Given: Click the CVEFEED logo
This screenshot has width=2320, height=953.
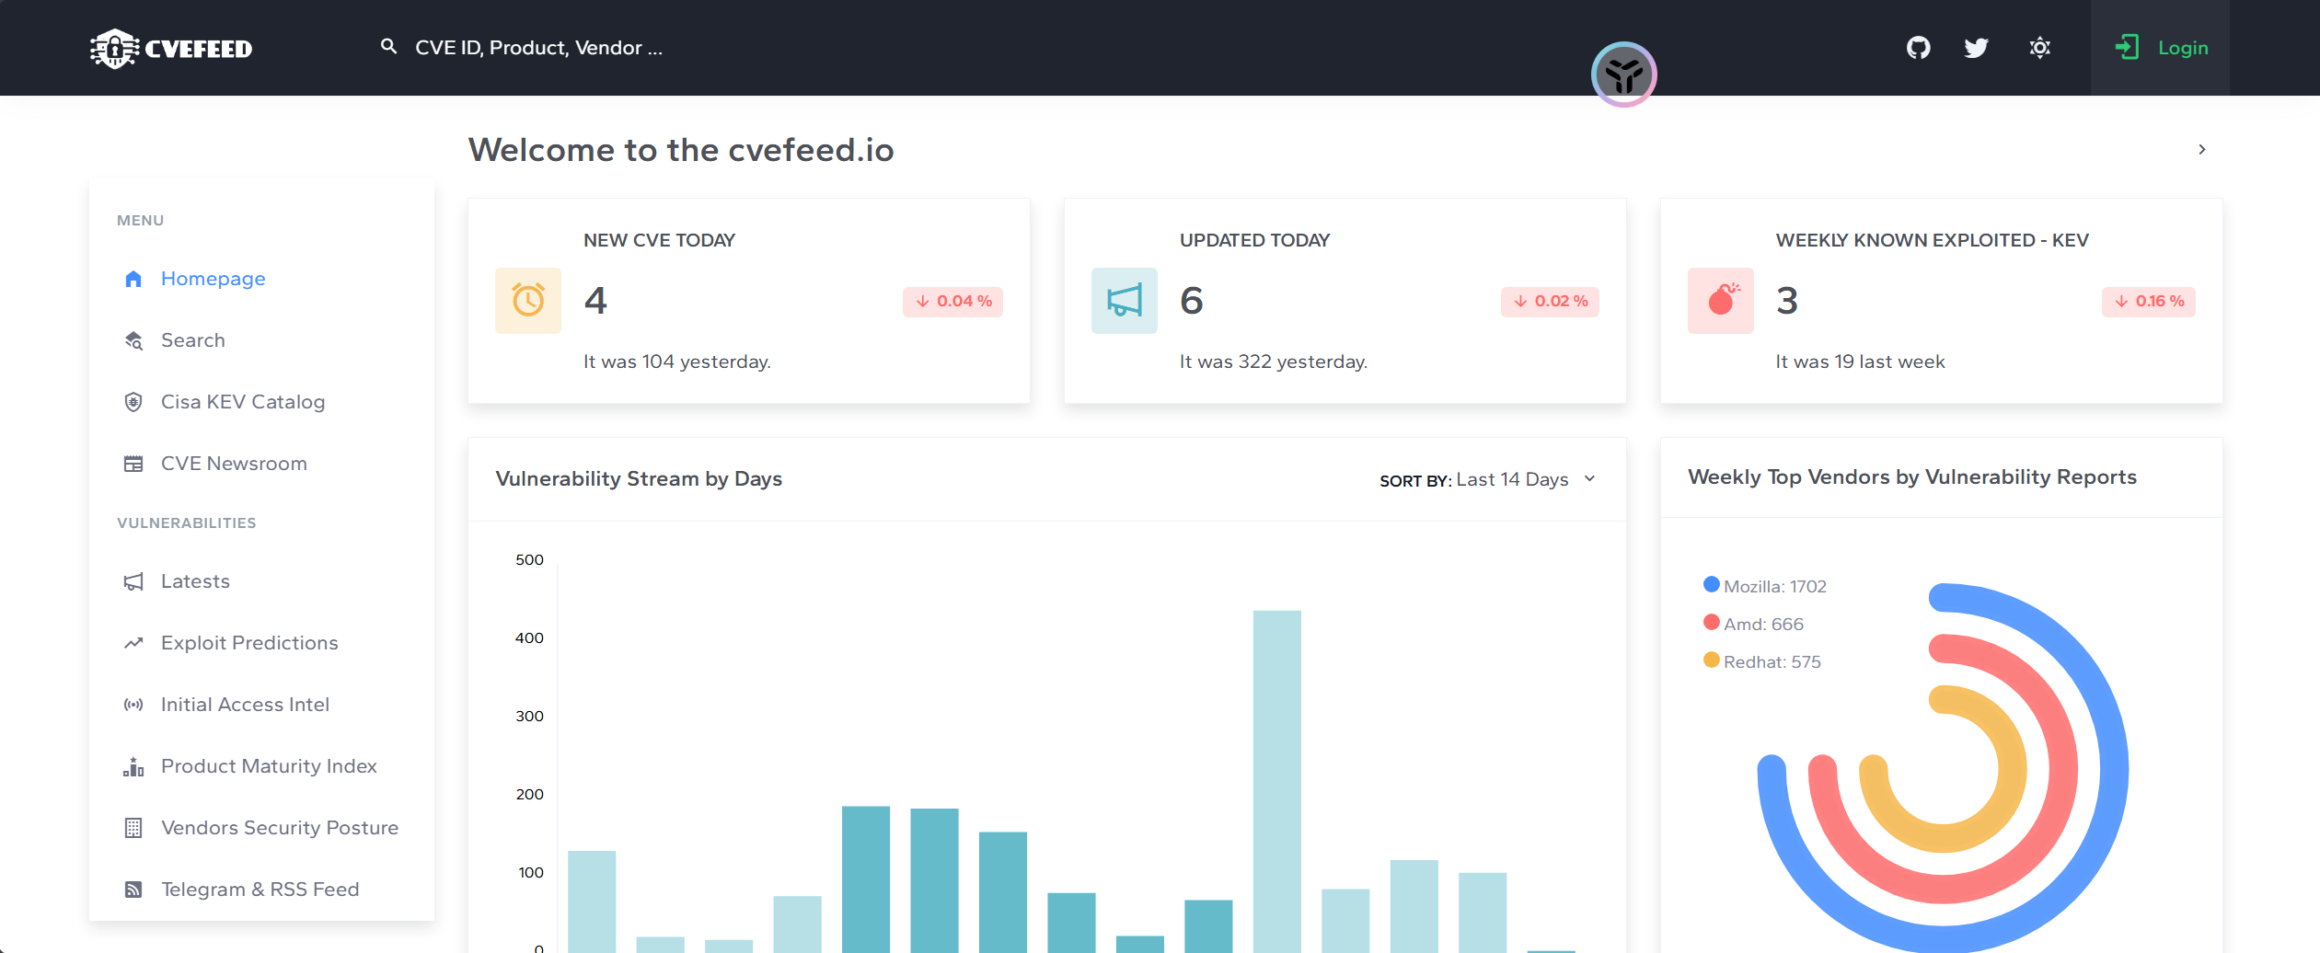Looking at the screenshot, I should click(171, 49).
